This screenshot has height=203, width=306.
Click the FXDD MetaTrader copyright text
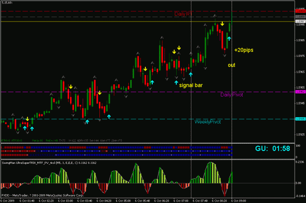coord(43,195)
